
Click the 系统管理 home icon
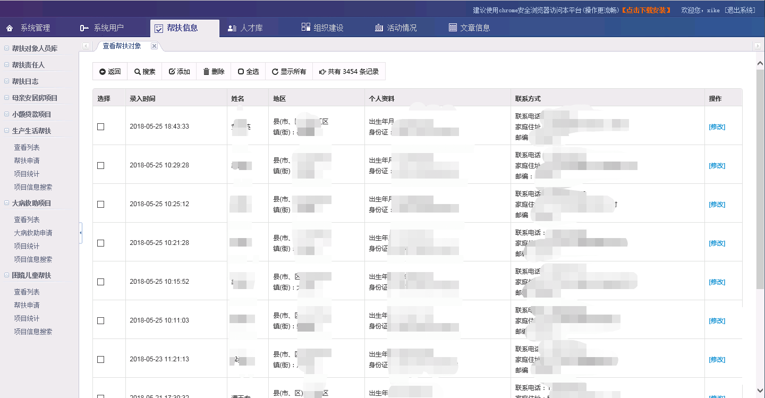(10, 28)
